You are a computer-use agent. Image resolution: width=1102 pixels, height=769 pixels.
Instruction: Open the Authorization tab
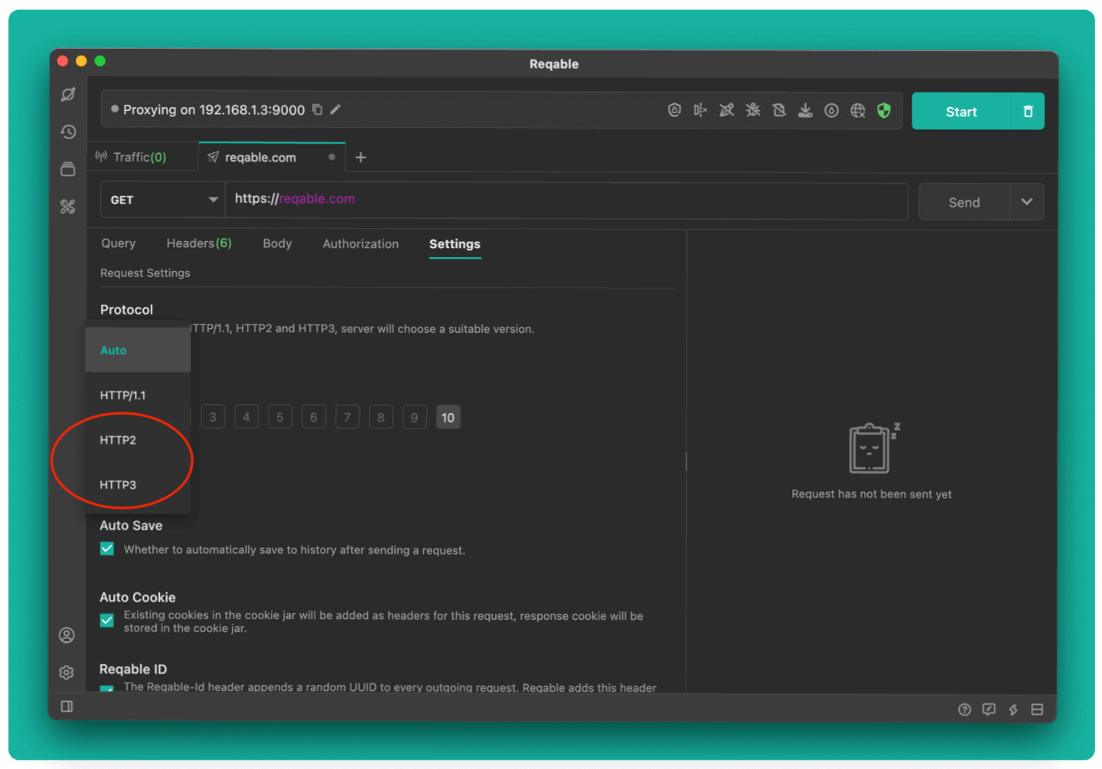pos(360,243)
